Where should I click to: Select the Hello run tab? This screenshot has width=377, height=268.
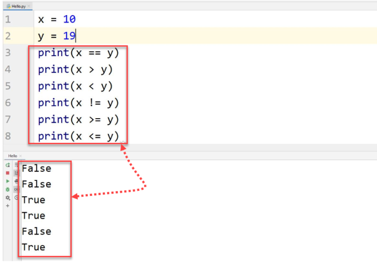(x=13, y=156)
